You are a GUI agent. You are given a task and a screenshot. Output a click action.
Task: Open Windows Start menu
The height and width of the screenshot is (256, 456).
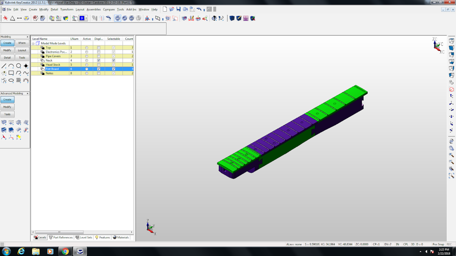[6, 251]
